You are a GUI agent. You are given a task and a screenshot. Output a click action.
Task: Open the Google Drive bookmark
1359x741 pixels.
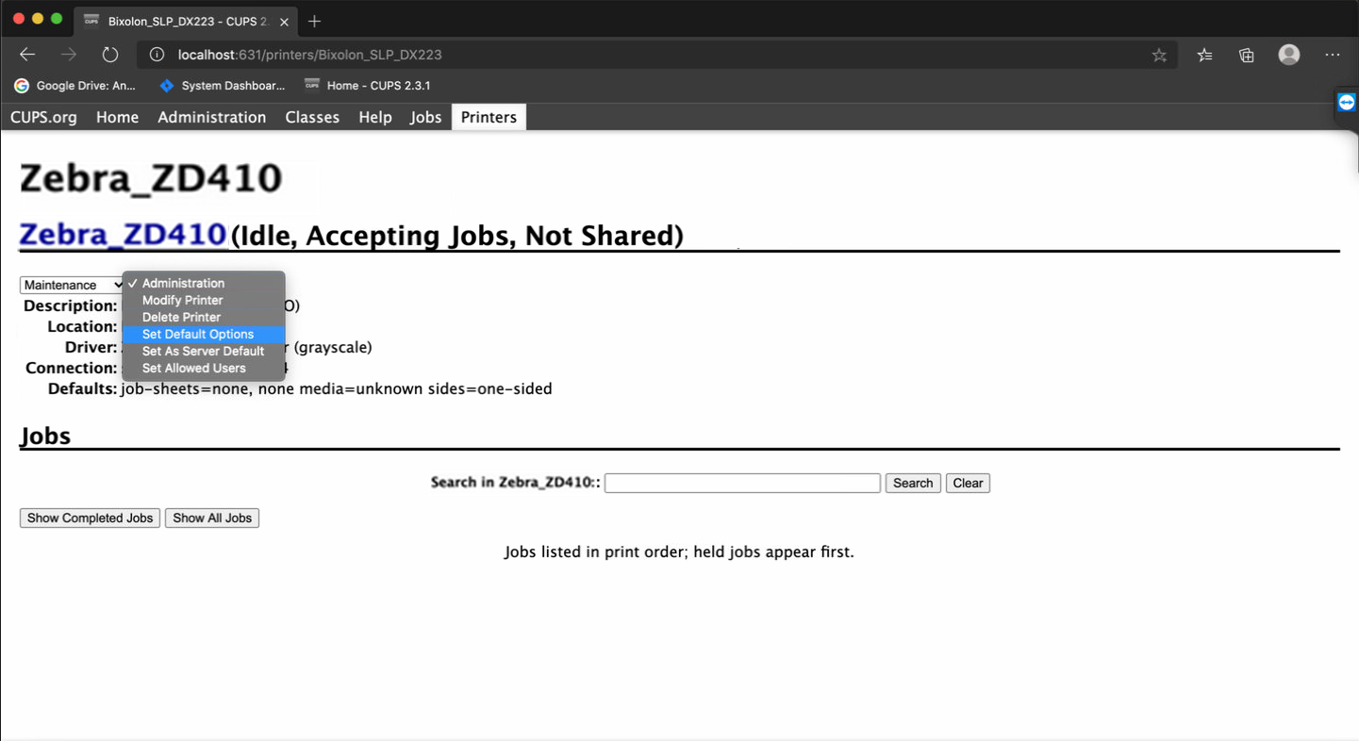point(75,85)
